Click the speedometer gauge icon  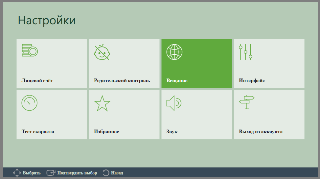click(29, 103)
